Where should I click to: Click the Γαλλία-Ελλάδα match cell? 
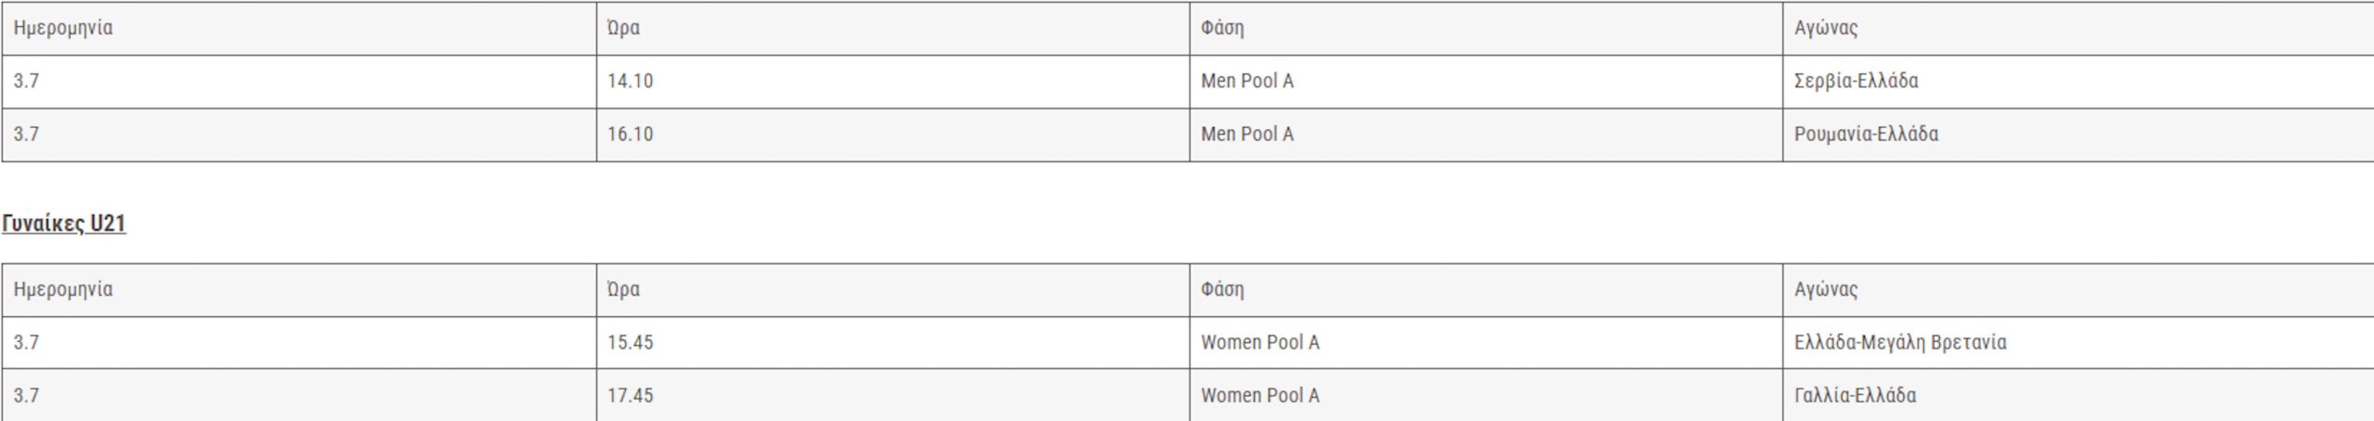click(2078, 395)
